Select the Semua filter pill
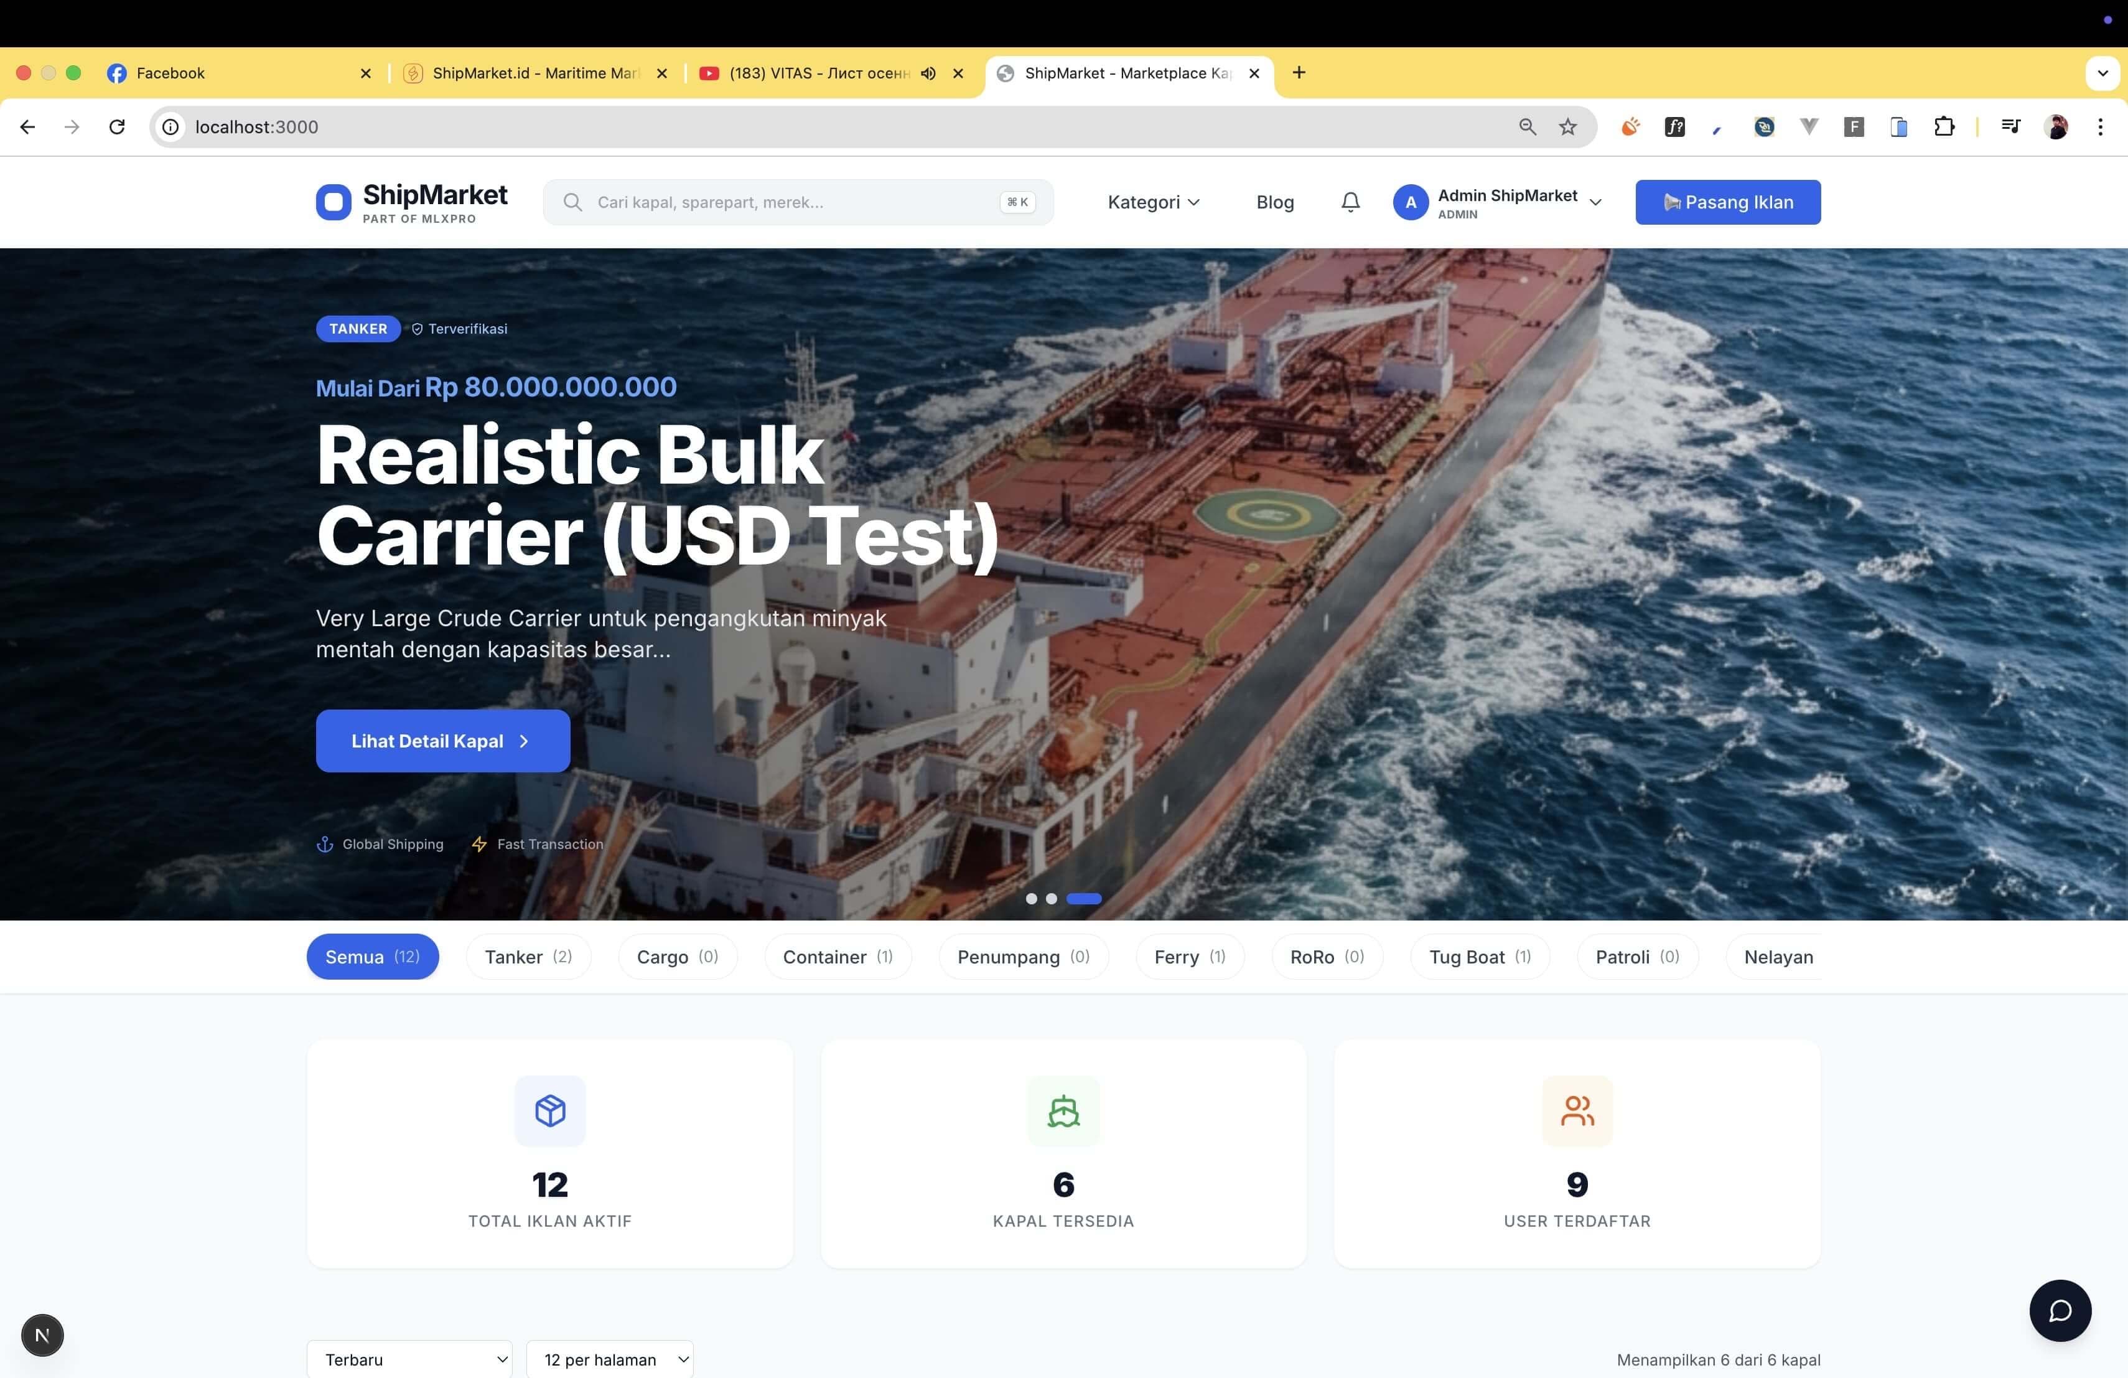 coord(372,957)
